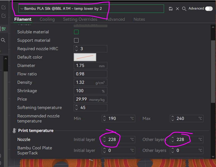The image size is (216, 167).
Task: Increase Nozzle other layers temperature
Action: (173, 138)
